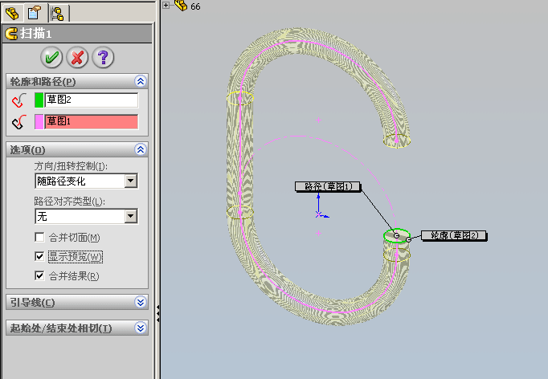This screenshot has height=379, width=548.
Task: Click the path sketch selector icon
Action: pyautogui.click(x=18, y=122)
